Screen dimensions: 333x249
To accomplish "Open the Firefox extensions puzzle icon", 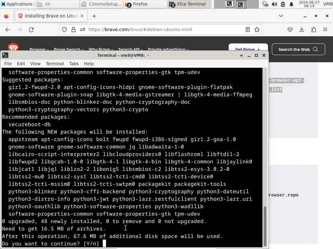I will [x=313, y=30].
